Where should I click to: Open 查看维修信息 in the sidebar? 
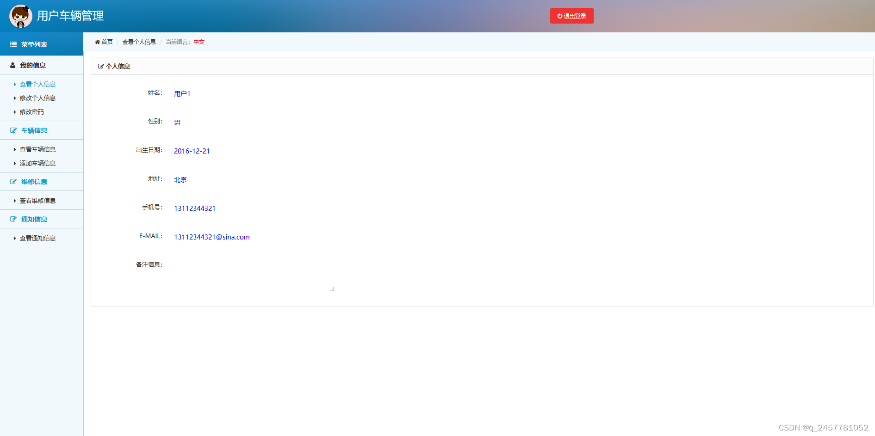(37, 201)
